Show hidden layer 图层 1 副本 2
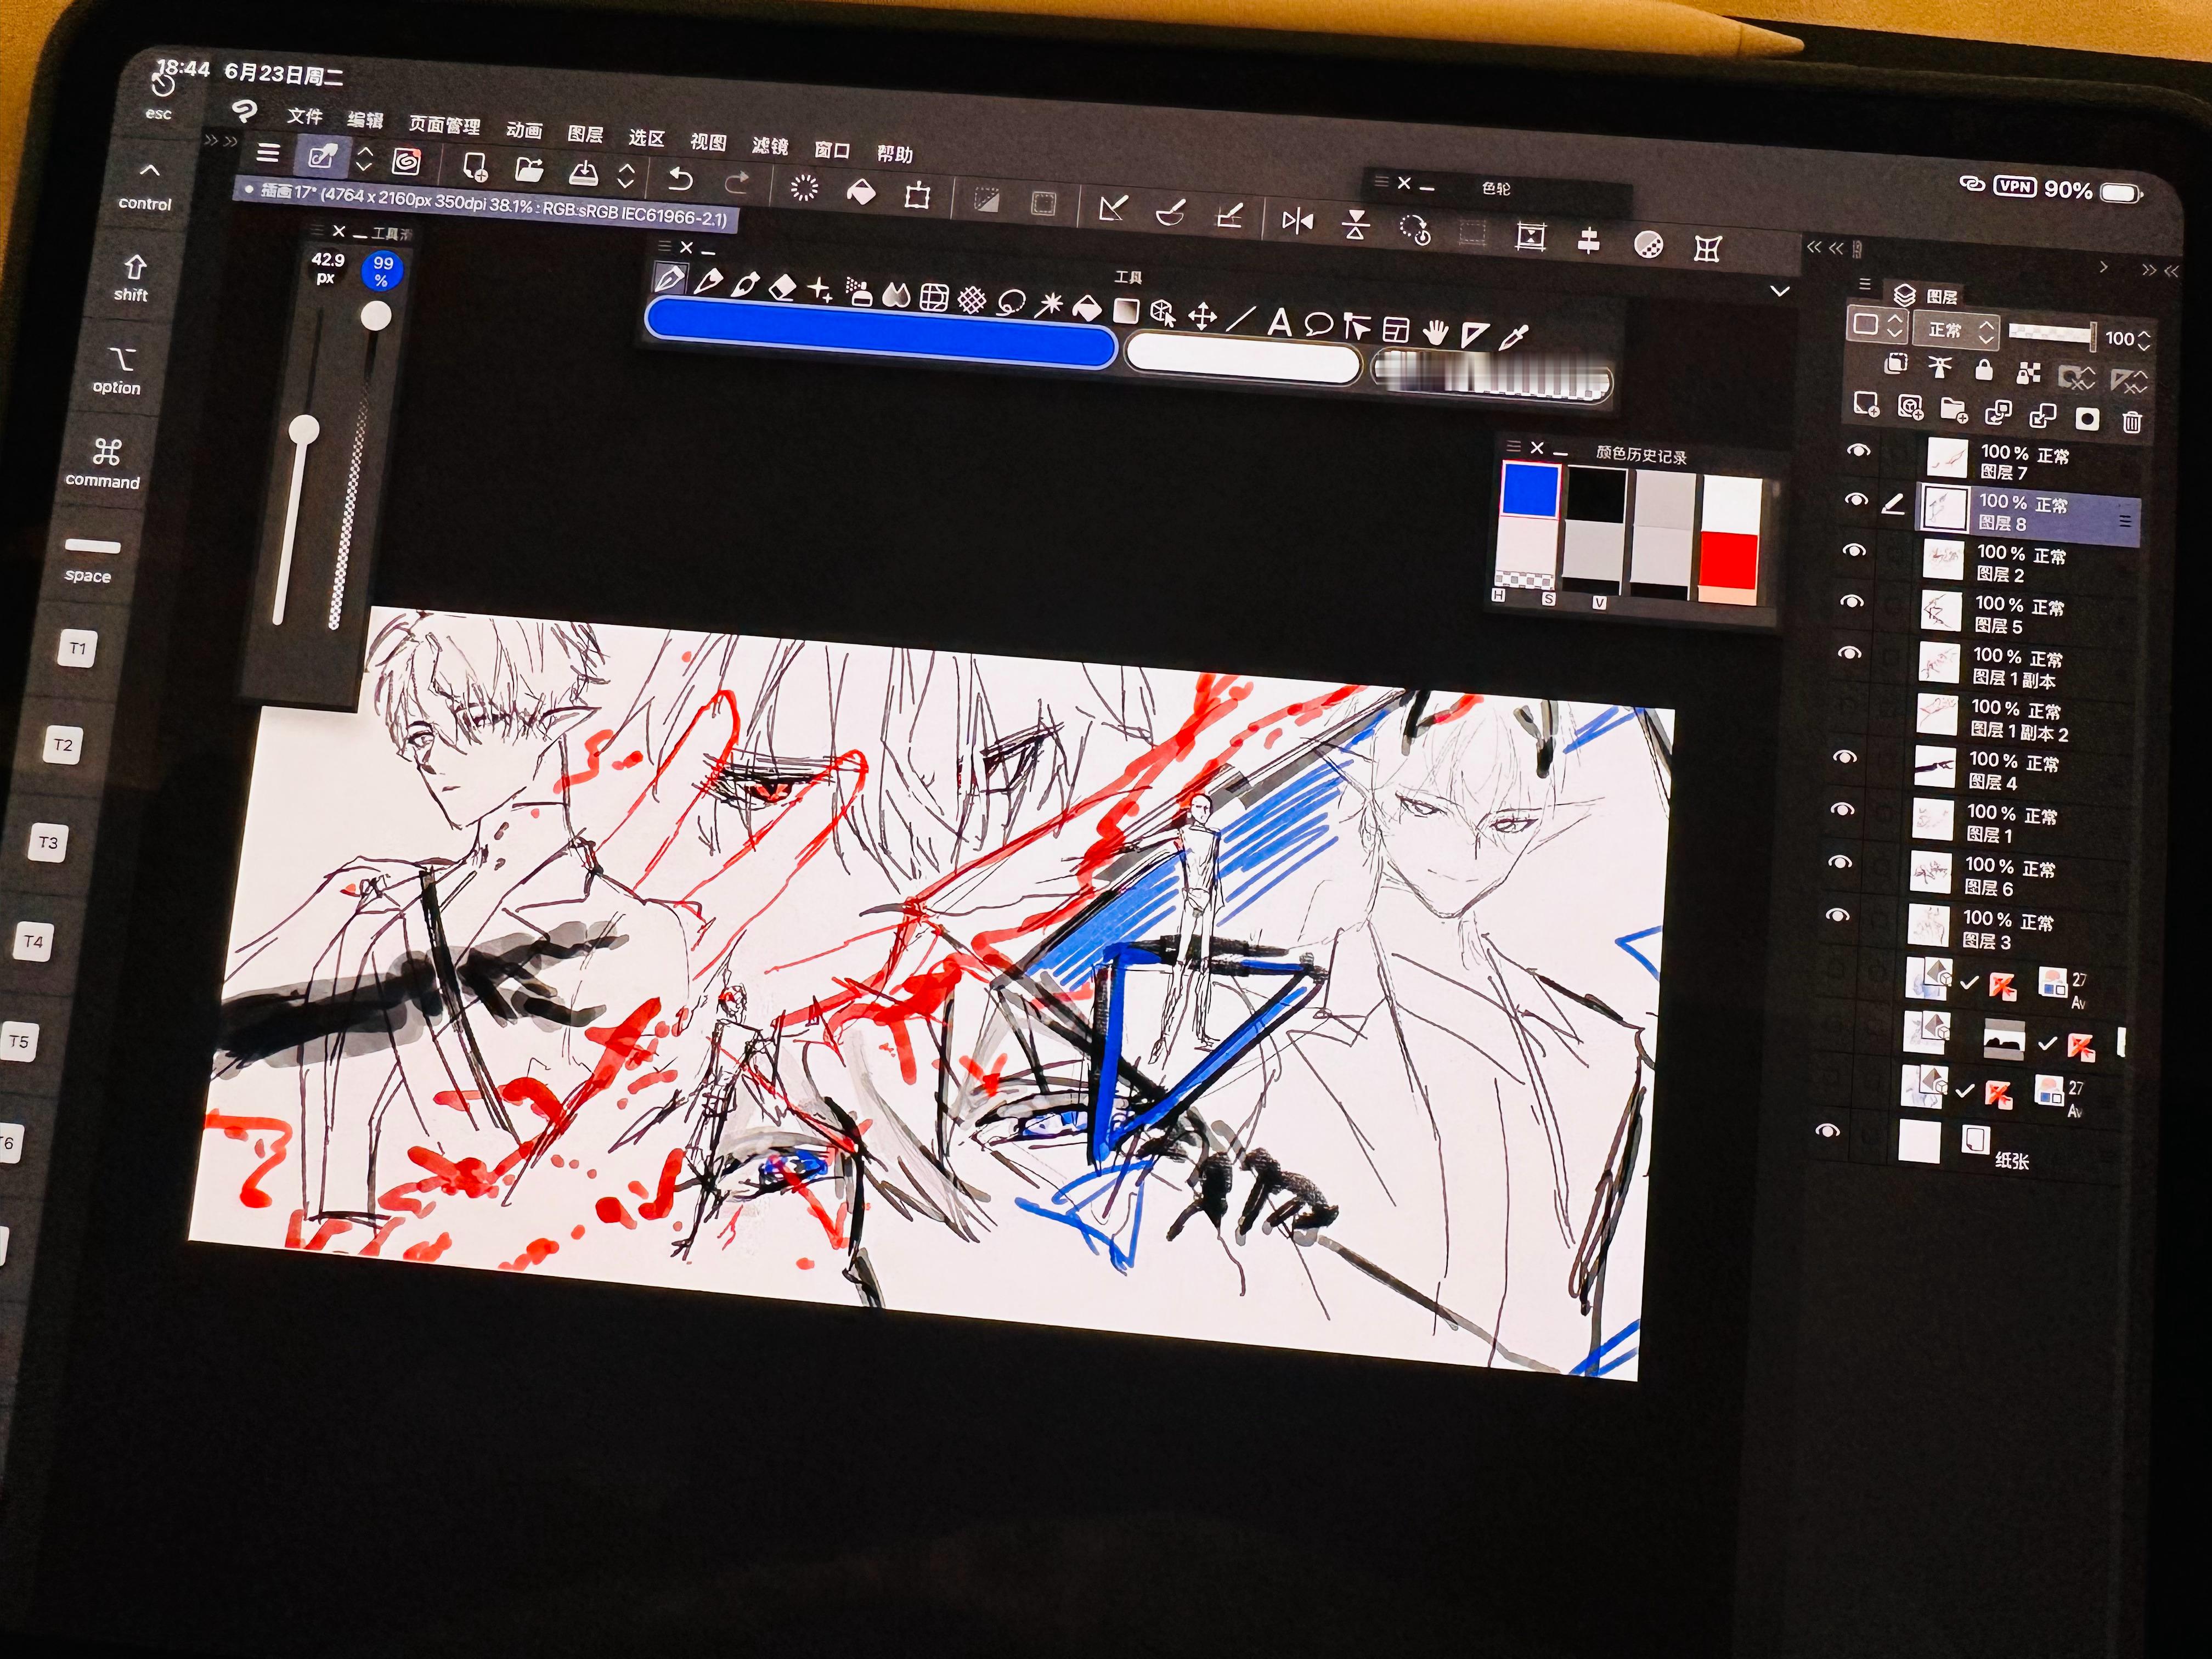The height and width of the screenshot is (1659, 2212). point(1847,705)
